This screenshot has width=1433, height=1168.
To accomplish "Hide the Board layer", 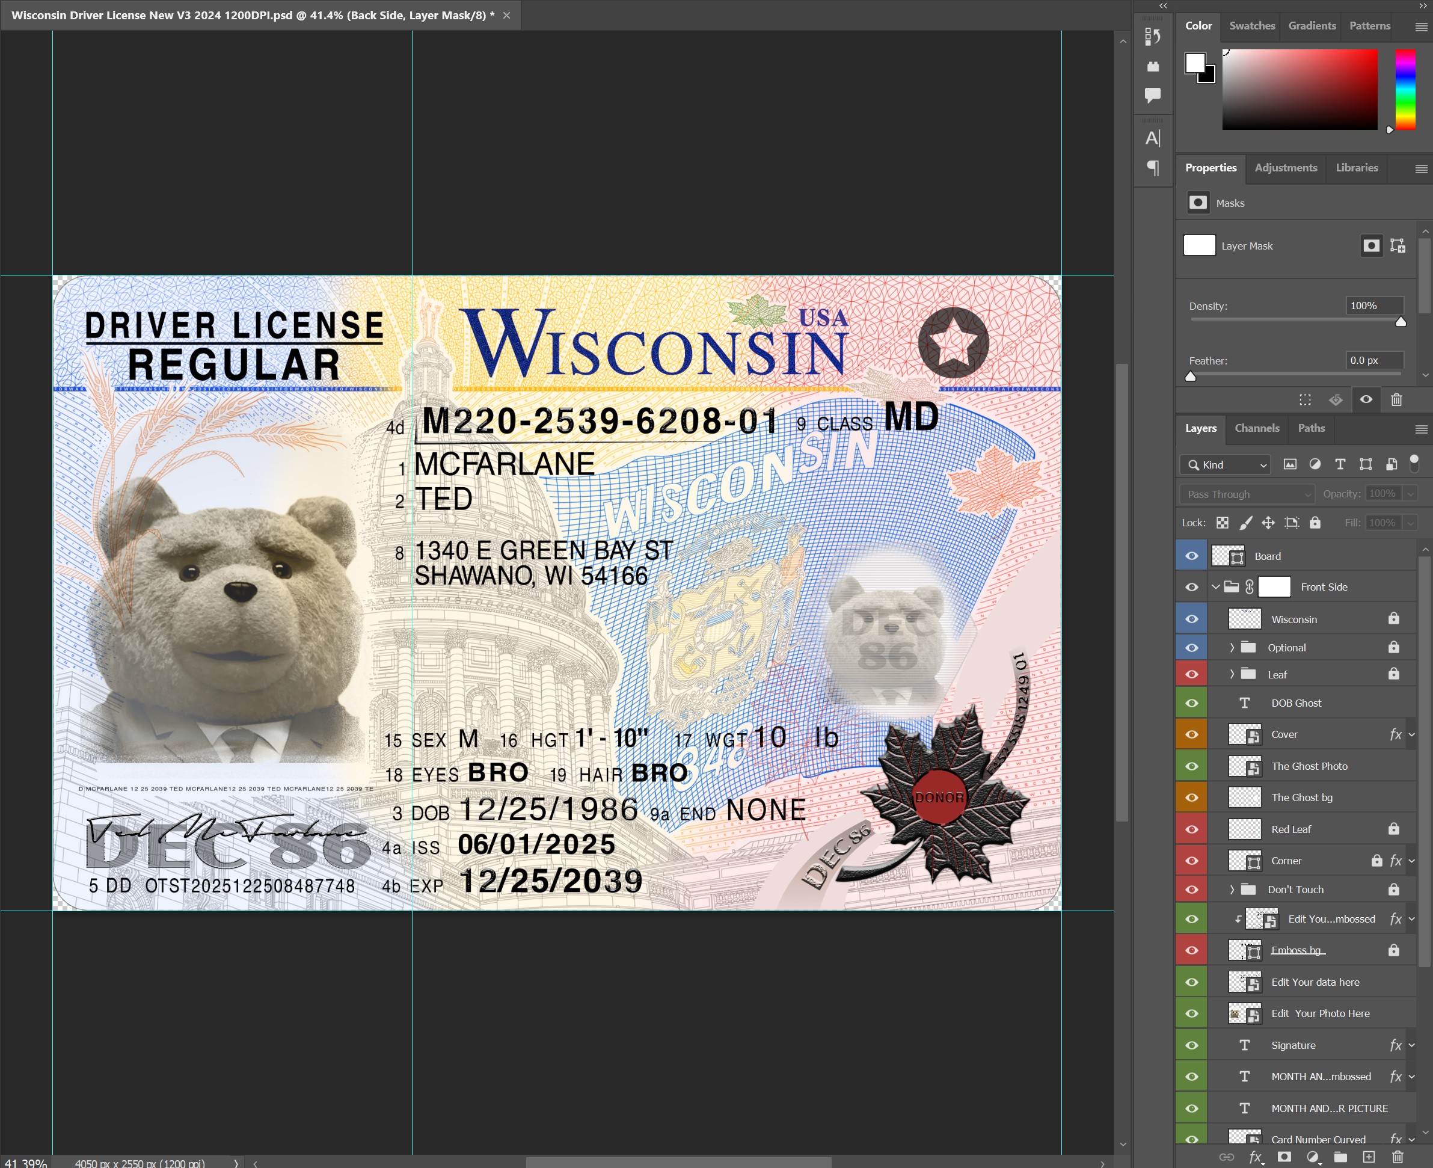I will (x=1191, y=556).
